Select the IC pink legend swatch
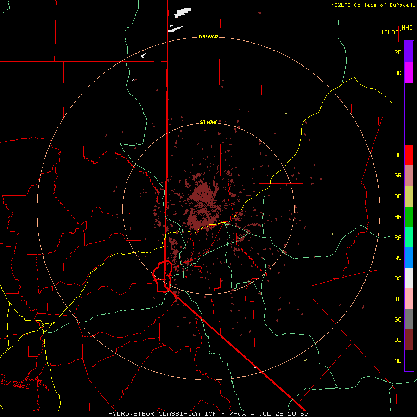Screen dimensions: 417x417 point(409,299)
